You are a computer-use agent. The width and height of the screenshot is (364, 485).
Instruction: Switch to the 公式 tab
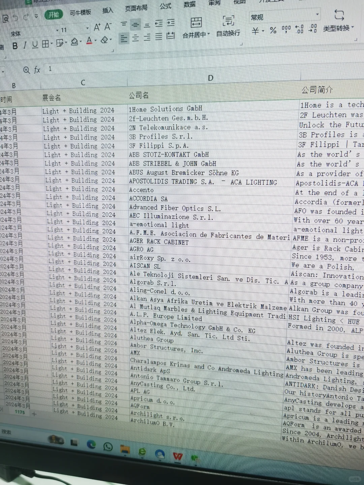[x=165, y=6]
